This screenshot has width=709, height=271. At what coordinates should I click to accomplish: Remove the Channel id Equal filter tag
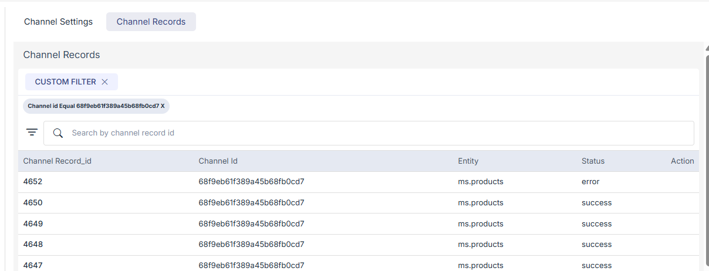coord(163,106)
